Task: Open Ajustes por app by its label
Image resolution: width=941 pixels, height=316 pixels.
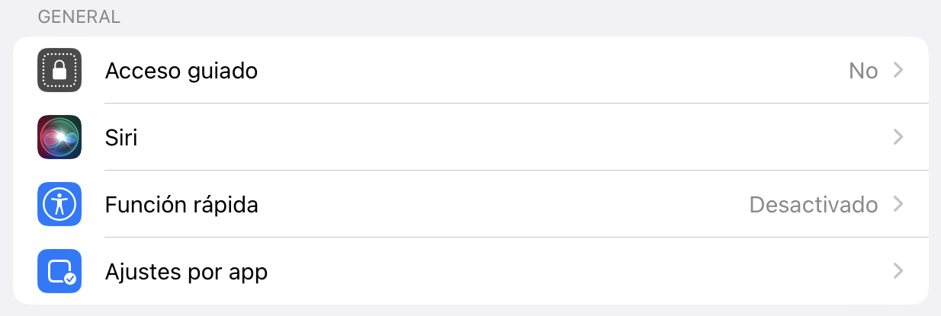Action: (186, 272)
